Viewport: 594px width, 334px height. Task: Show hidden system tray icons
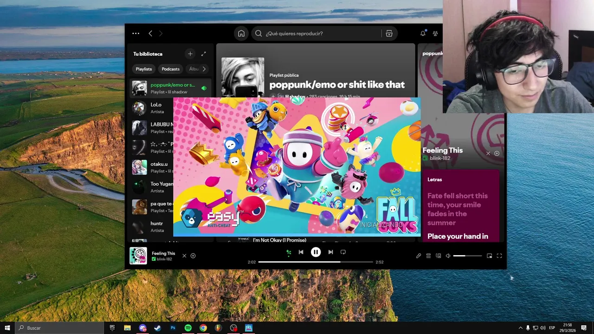(520, 328)
